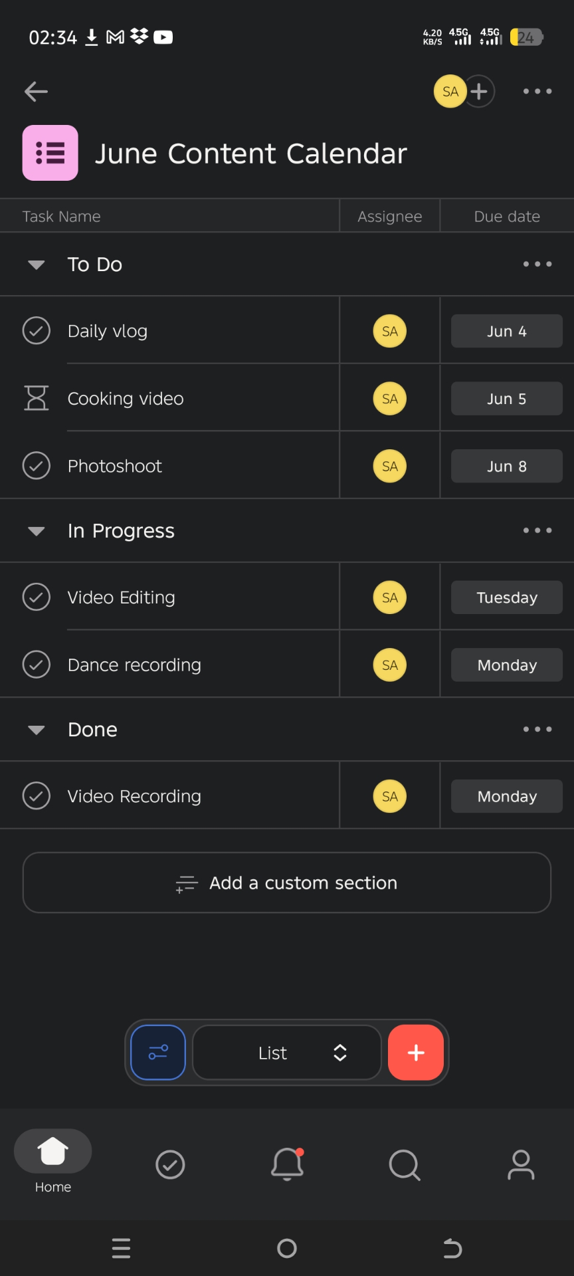The height and width of the screenshot is (1276, 574).
Task: Tap the Android recent apps button
Action: click(121, 1248)
